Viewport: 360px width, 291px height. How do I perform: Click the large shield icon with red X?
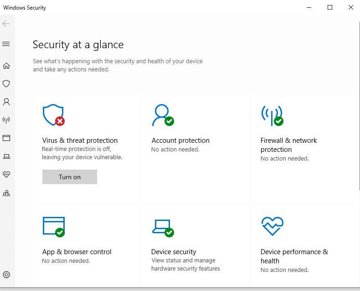click(x=54, y=115)
